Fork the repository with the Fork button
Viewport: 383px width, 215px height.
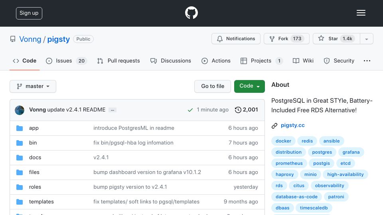286,39
